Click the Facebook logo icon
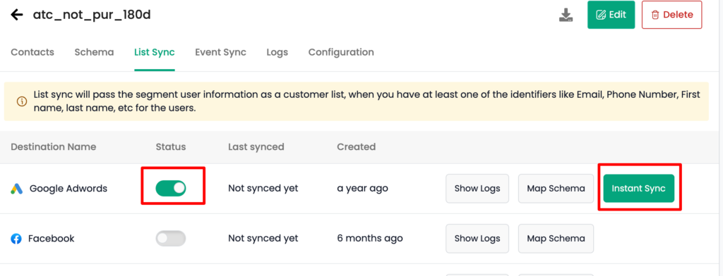 pyautogui.click(x=16, y=239)
